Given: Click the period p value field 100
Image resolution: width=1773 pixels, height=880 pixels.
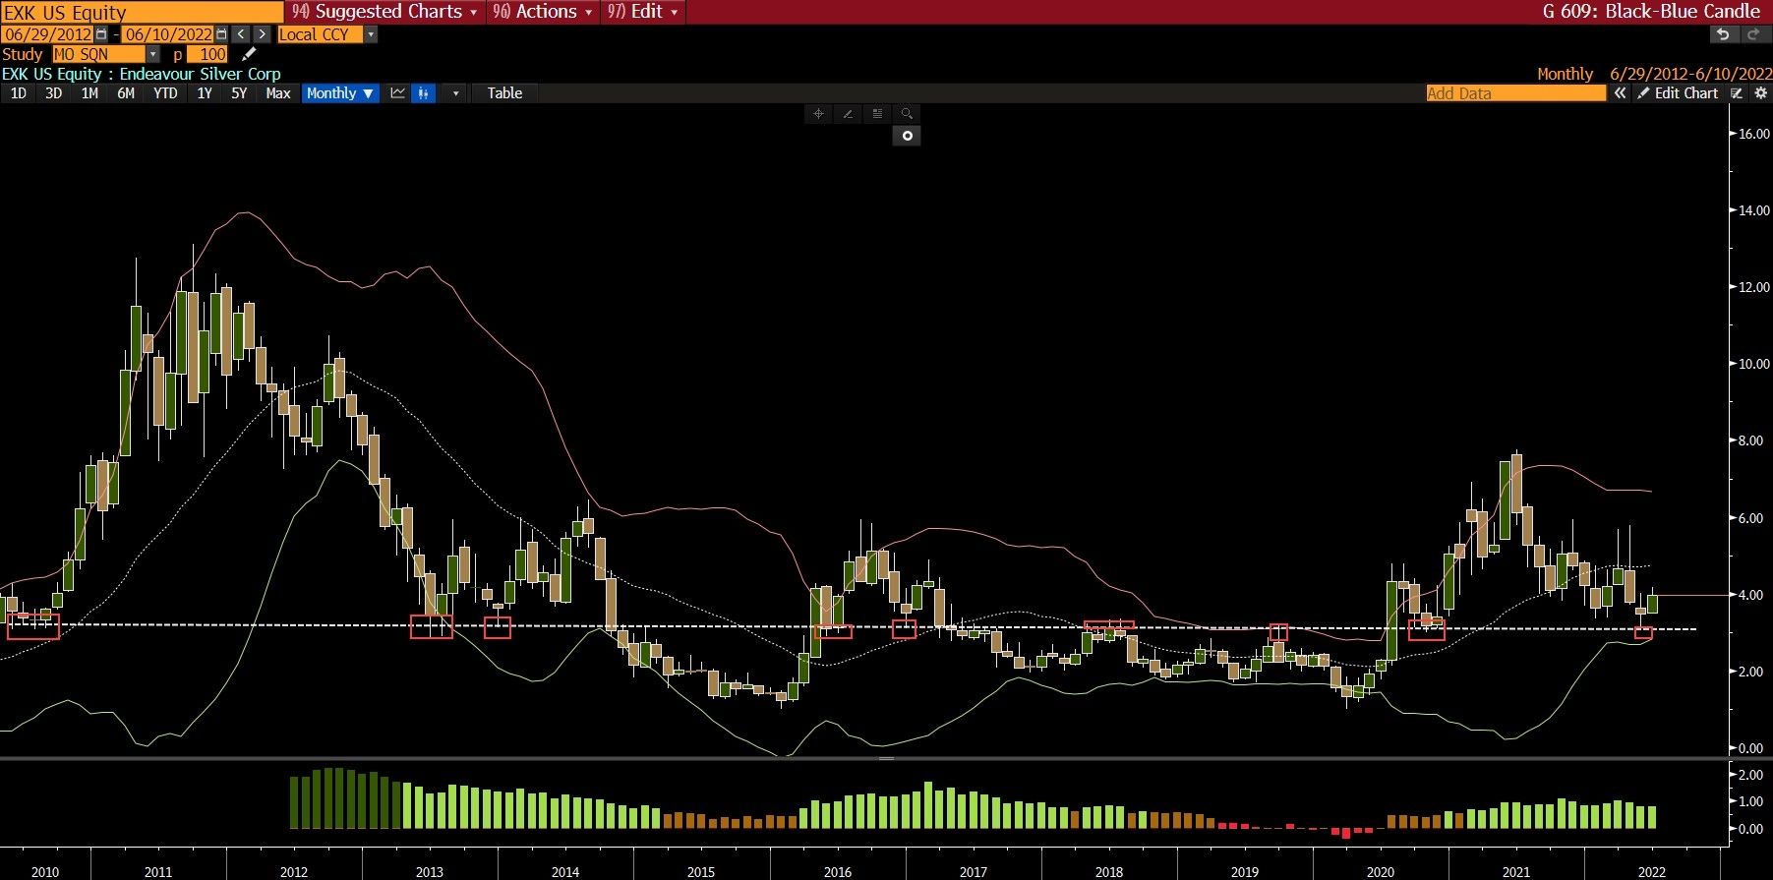Looking at the screenshot, I should (x=207, y=54).
